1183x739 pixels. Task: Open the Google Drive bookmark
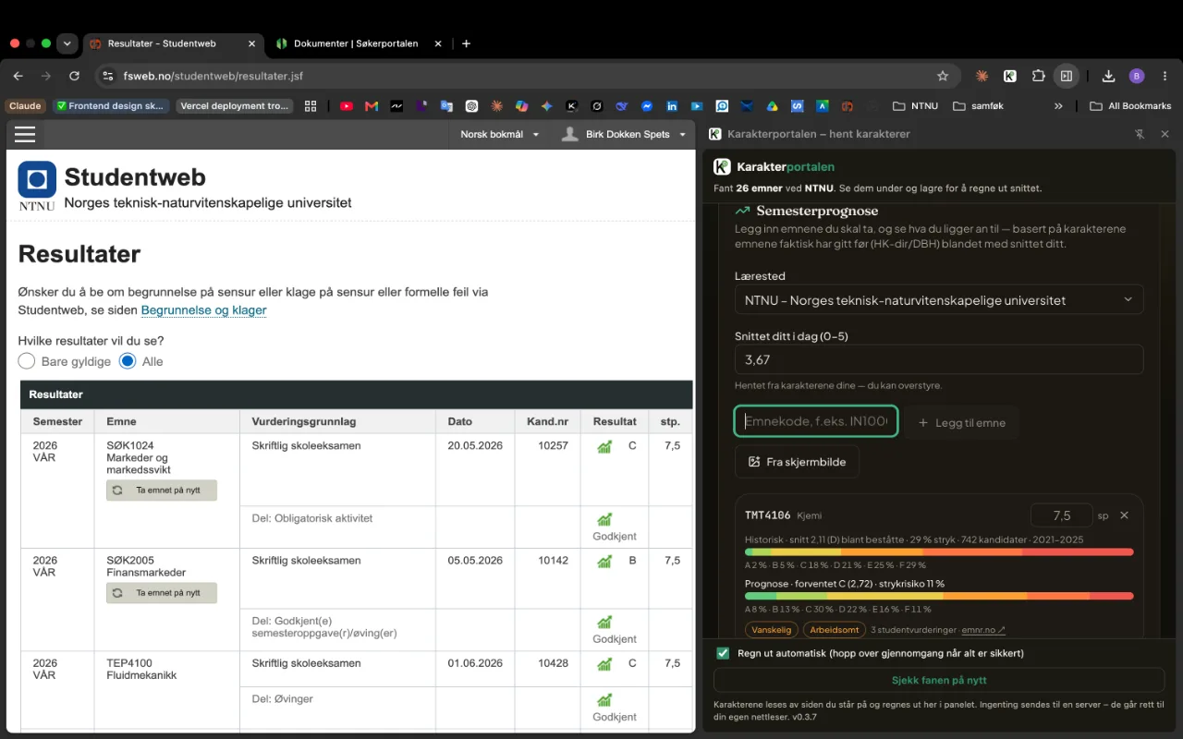tap(772, 106)
